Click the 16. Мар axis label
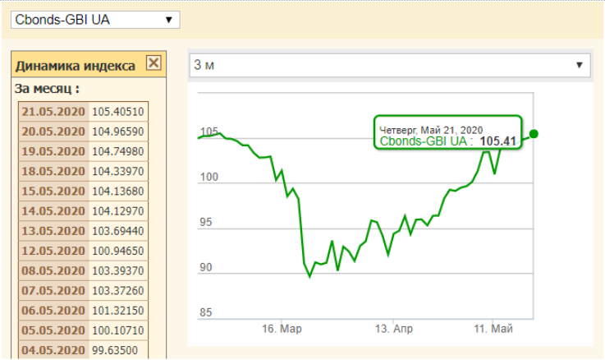 point(282,329)
